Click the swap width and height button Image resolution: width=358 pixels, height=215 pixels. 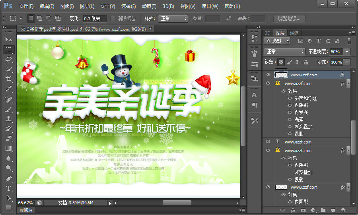click(229, 18)
